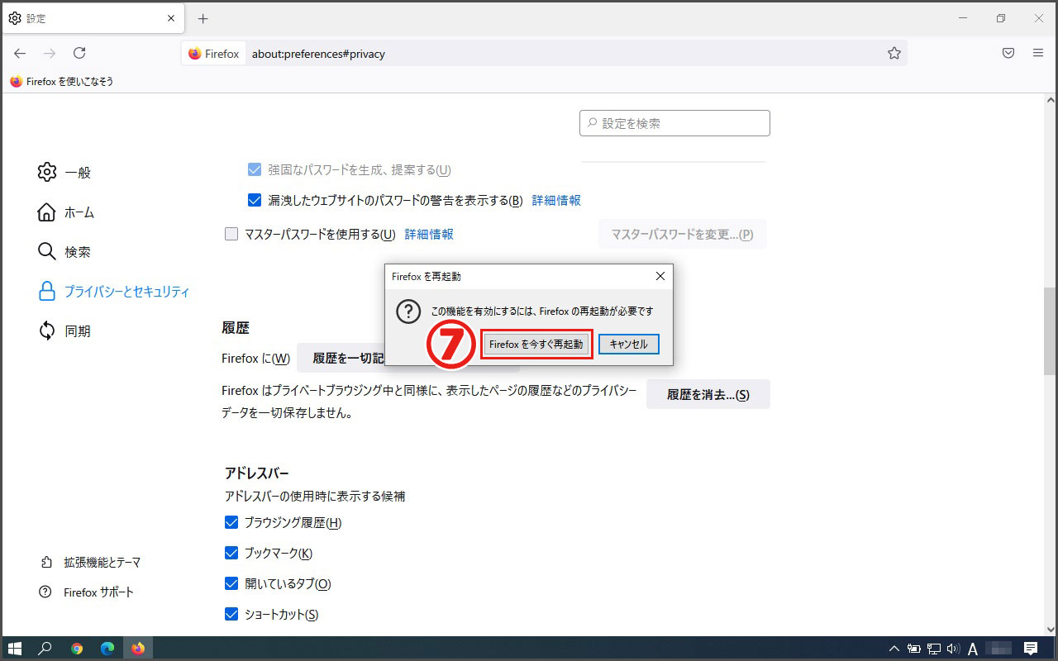Open a new tab with the plus button

[203, 18]
